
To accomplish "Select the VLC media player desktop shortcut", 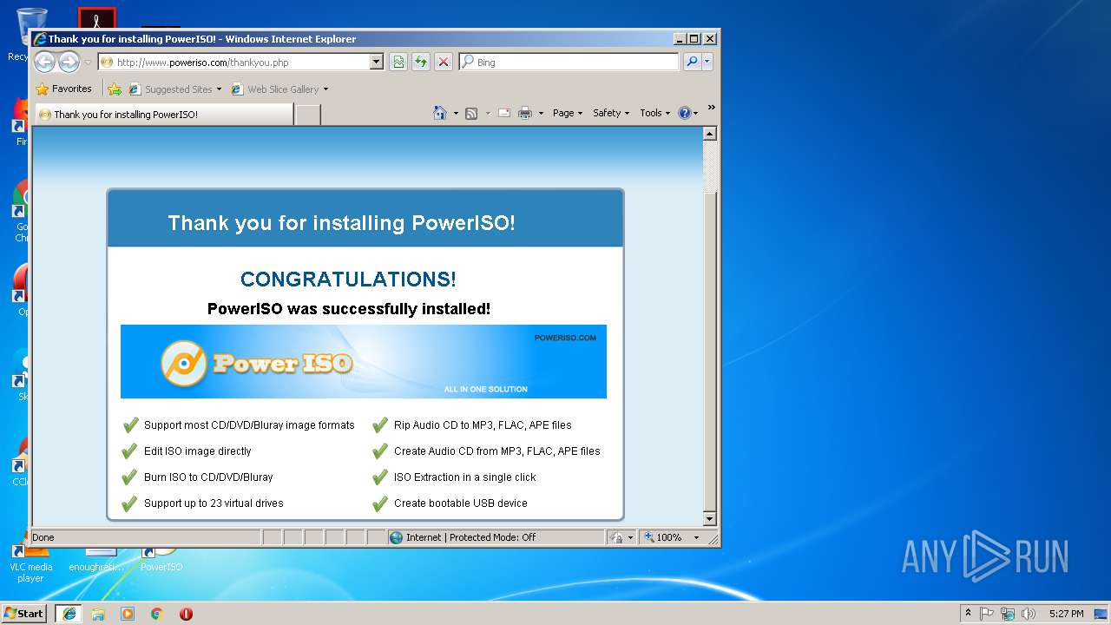I will 31,564.
